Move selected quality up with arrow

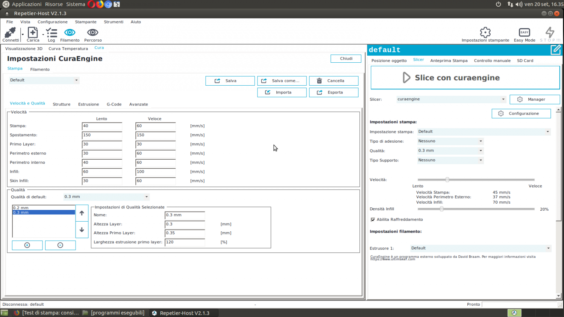[82, 213]
